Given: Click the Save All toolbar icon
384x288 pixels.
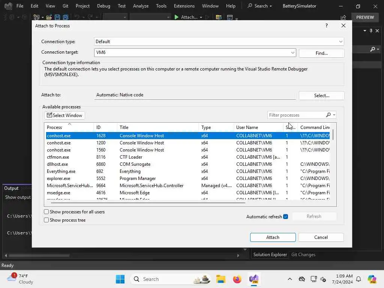Looking at the screenshot, I should 65,17.
